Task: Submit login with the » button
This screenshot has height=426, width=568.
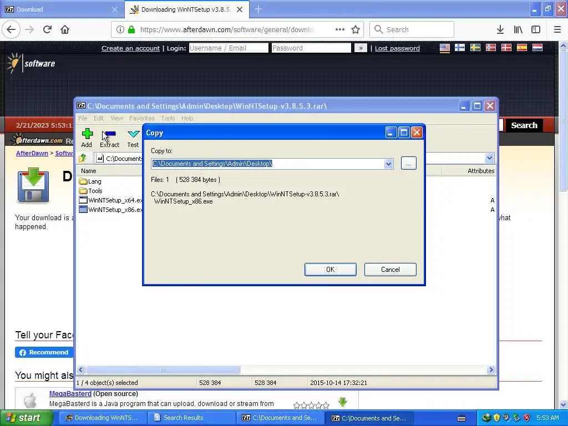Action: (x=361, y=48)
